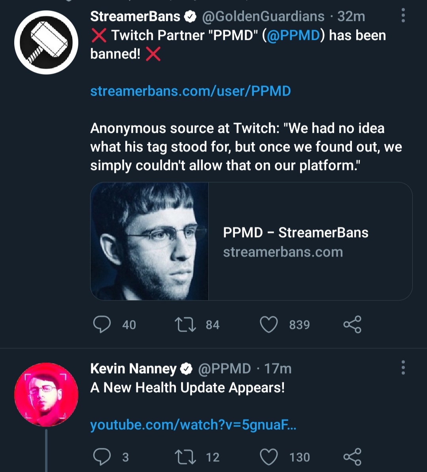Like the StreamerBans ban tweet

[269, 325]
